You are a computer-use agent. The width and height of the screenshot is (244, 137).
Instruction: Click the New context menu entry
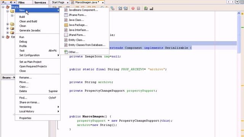pos(37,10)
